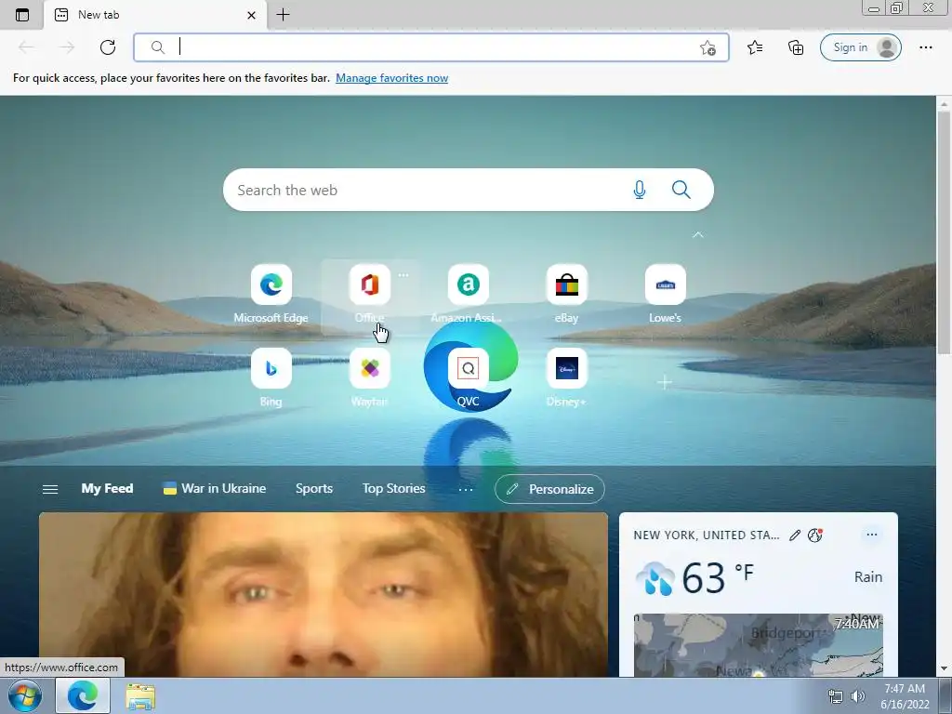Click the Manage favorites now link
Image resolution: width=952 pixels, height=714 pixels.
click(x=391, y=78)
